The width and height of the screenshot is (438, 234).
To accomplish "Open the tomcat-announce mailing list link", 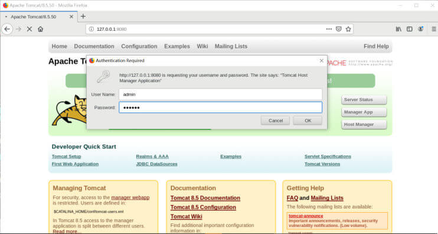I will [x=306, y=216].
